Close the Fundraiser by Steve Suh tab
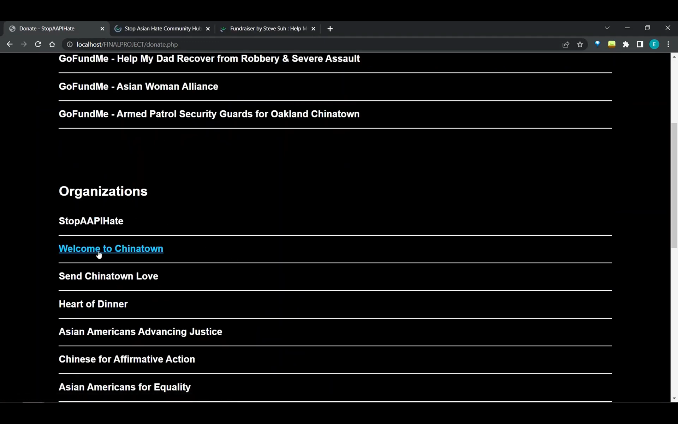The height and width of the screenshot is (424, 678). pyautogui.click(x=313, y=29)
